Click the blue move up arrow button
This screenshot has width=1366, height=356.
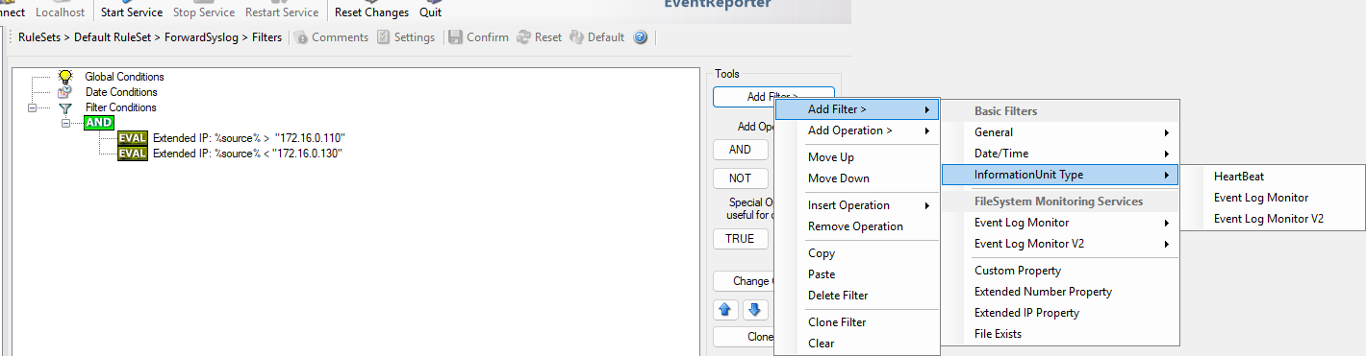[726, 309]
